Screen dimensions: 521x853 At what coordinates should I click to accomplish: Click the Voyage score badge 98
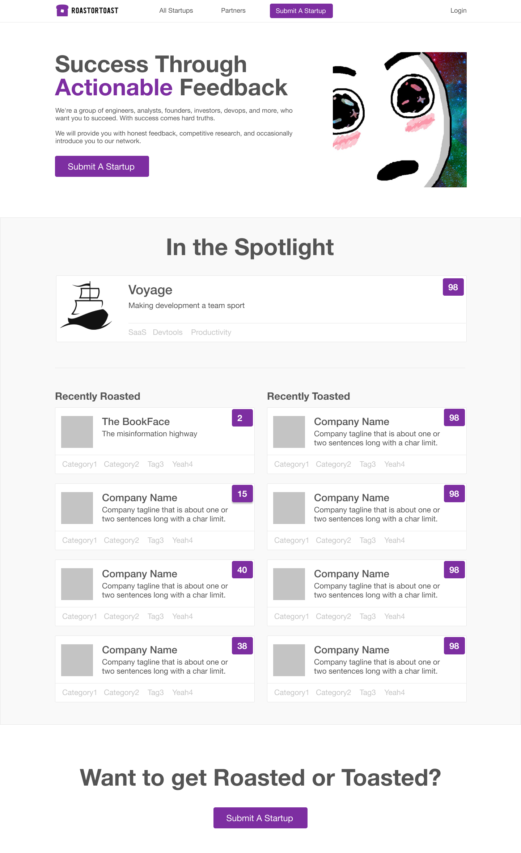(453, 287)
